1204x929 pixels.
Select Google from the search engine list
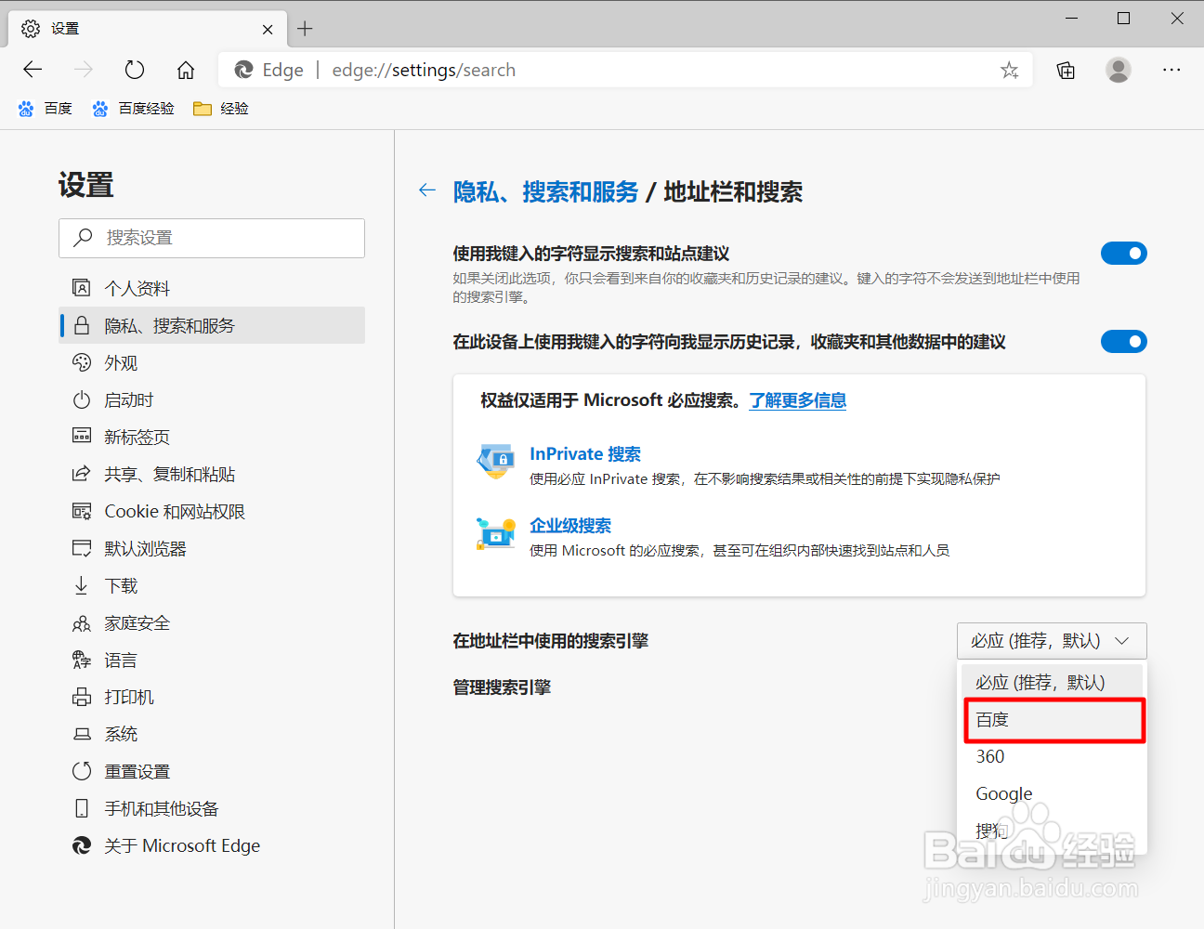(x=1003, y=793)
